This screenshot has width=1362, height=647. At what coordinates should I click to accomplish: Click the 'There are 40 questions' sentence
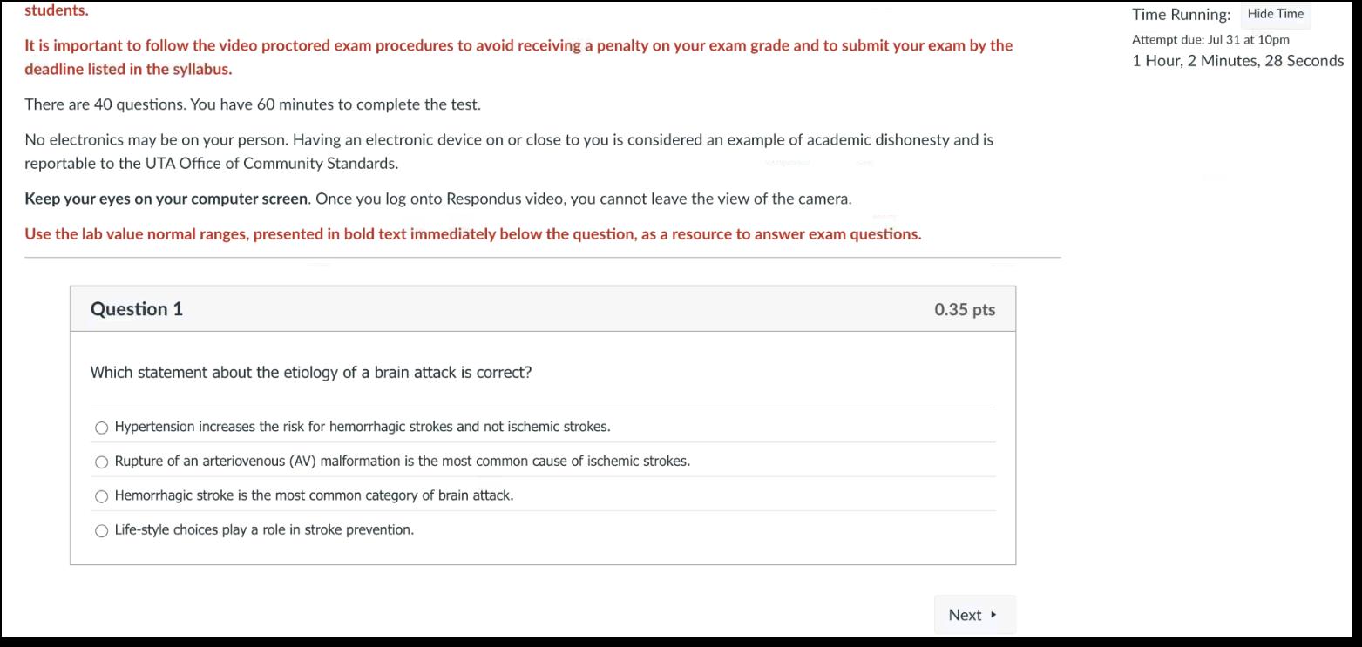(253, 104)
